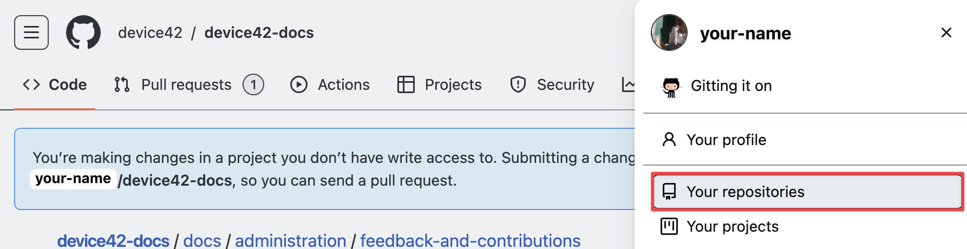This screenshot has width=967, height=249.
Task: Open the Actions tab
Action: coord(330,85)
